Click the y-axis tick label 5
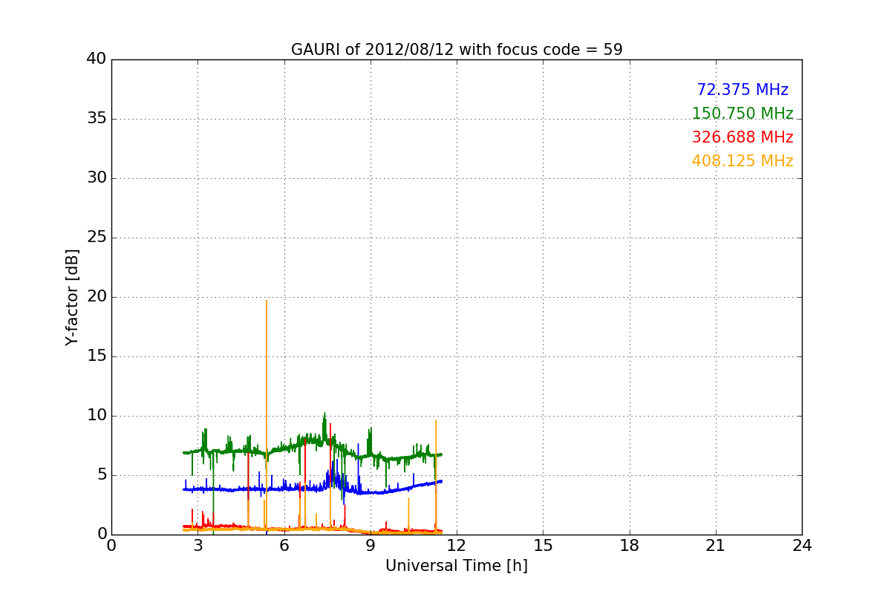The image size is (891, 594). 102,475
